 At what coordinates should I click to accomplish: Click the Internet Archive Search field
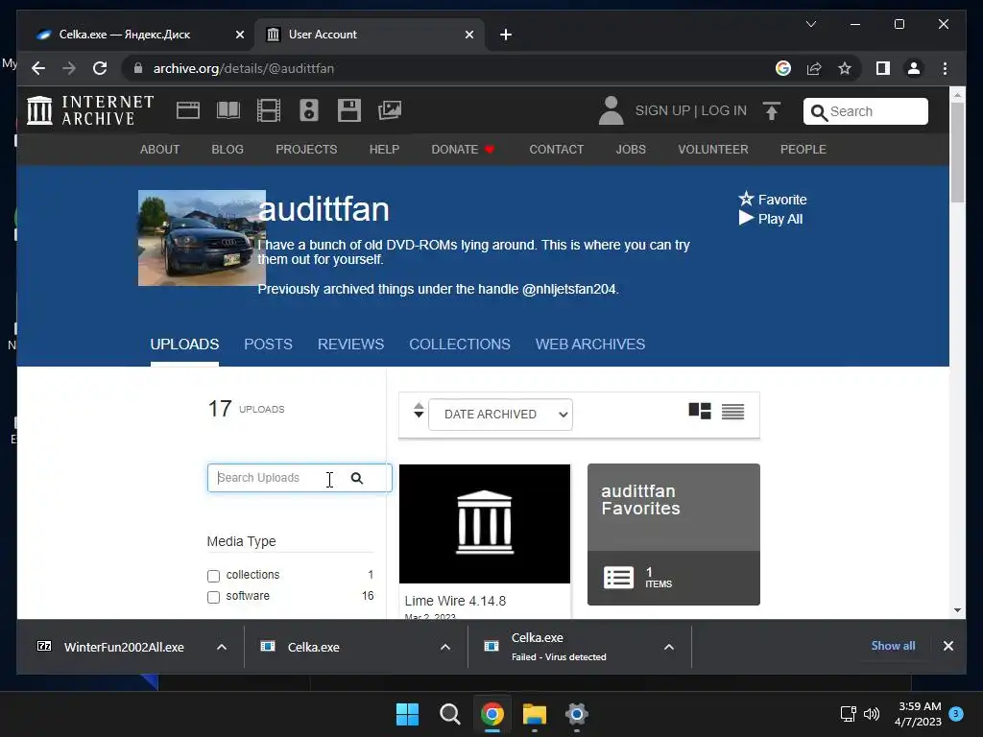pos(865,111)
